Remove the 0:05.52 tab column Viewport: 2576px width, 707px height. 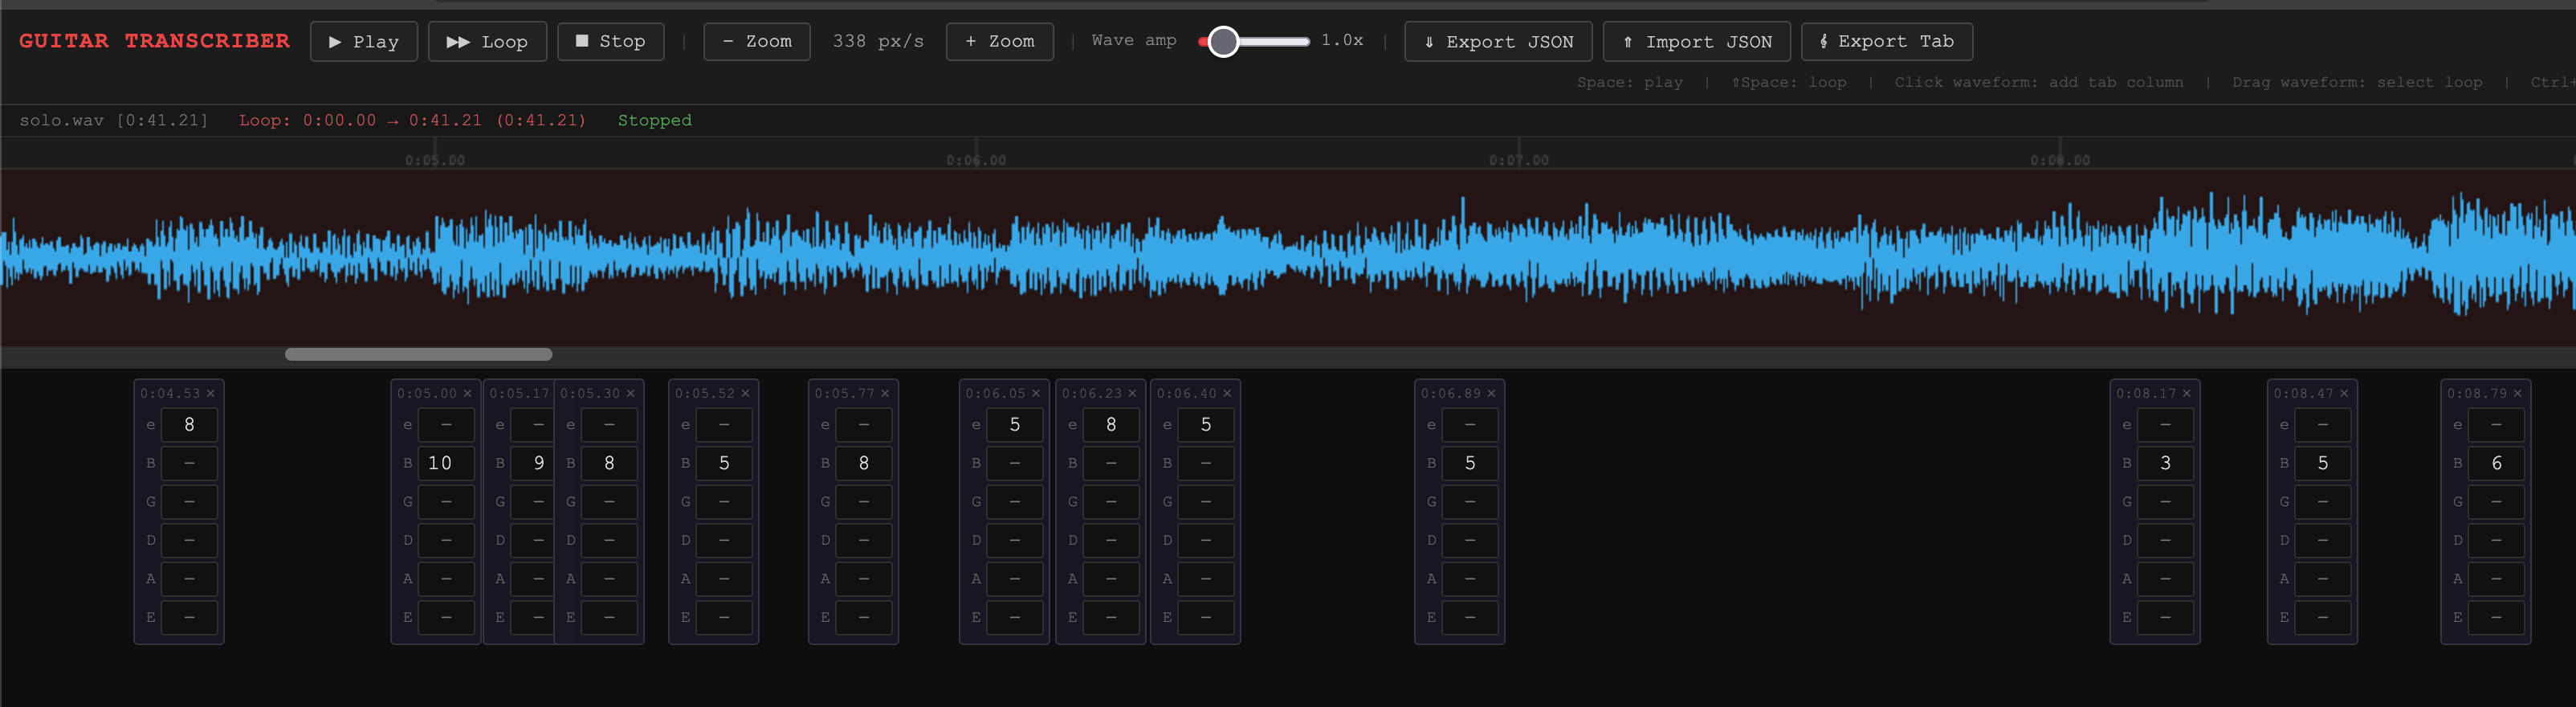point(745,394)
